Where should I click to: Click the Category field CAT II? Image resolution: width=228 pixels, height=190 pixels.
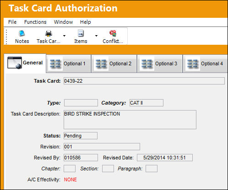[x=147, y=103]
